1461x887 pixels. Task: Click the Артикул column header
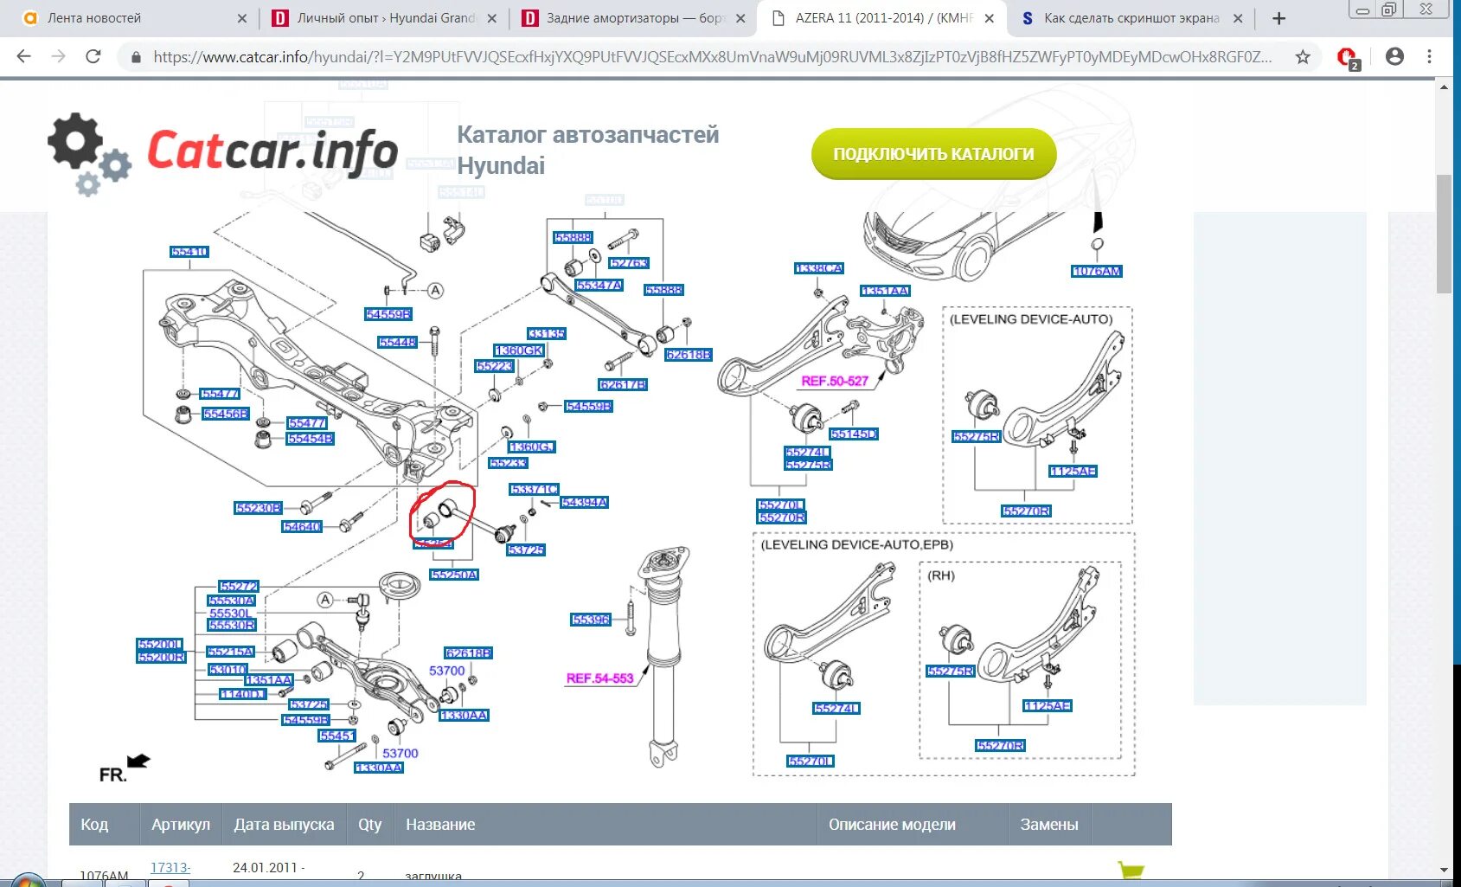181,825
